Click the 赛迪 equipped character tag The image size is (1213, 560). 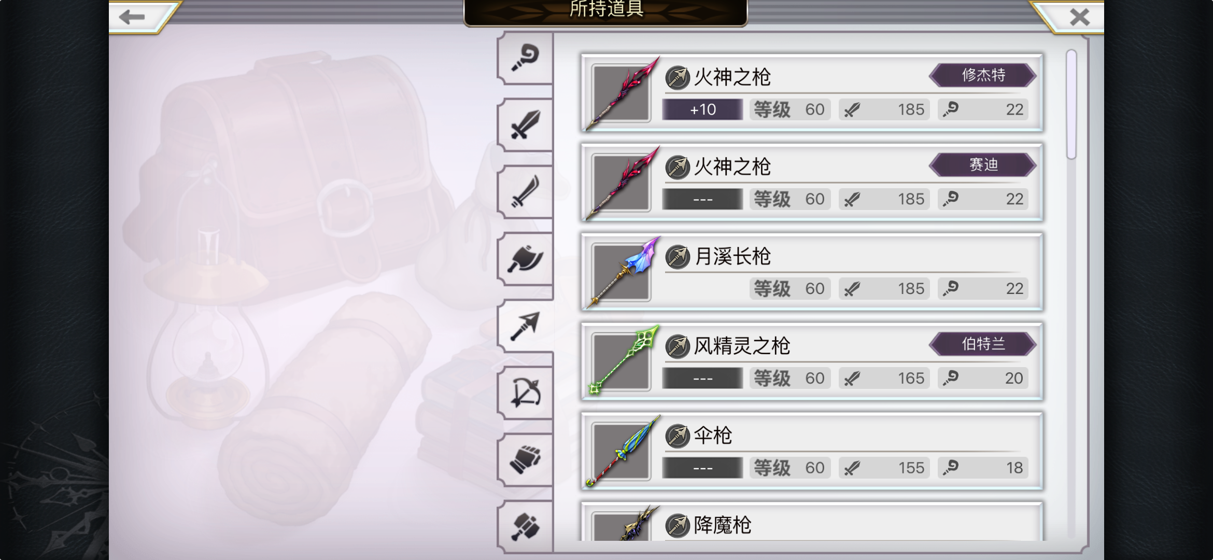click(983, 165)
